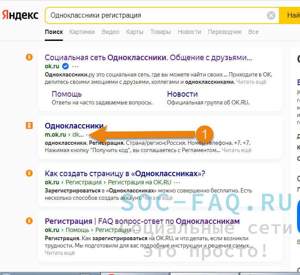Open three-dot menu beside the verified ok.ru
This screenshot has width=300, height=275.
(75, 67)
